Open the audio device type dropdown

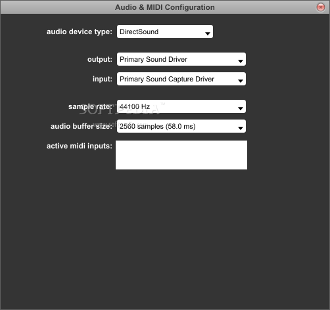[165, 32]
